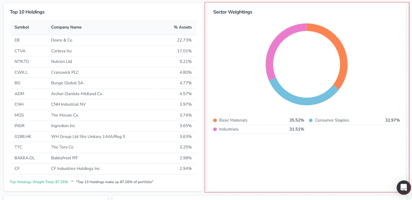Open the Top Holdings Weight Total link
Image resolution: width=412 pixels, height=200 pixels.
tap(39, 182)
